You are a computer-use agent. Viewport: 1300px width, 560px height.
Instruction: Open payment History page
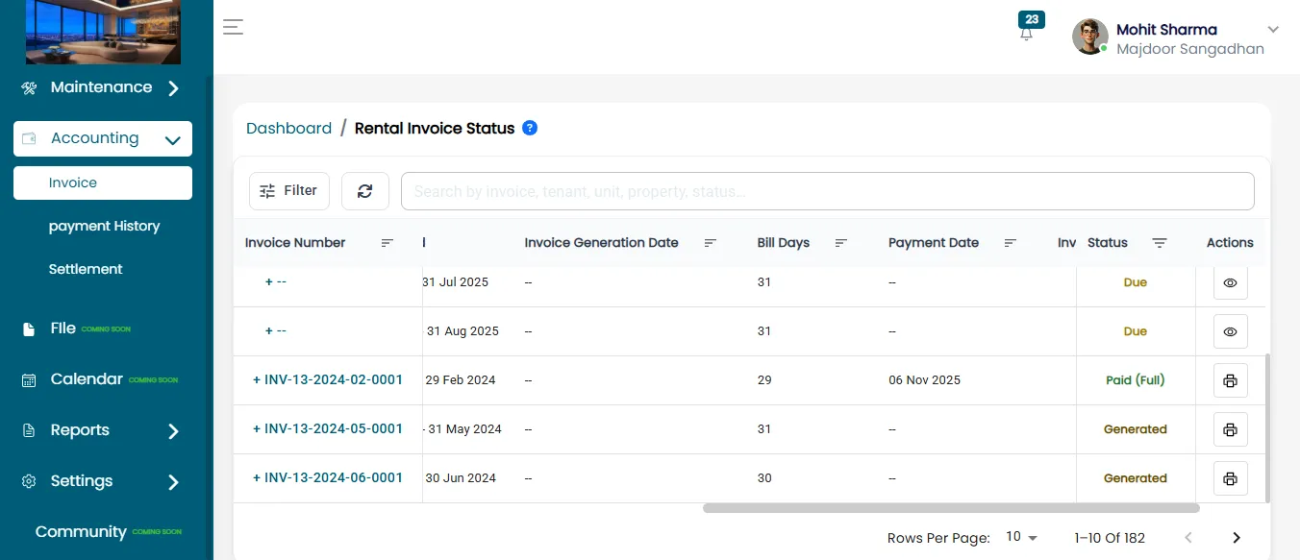point(104,226)
